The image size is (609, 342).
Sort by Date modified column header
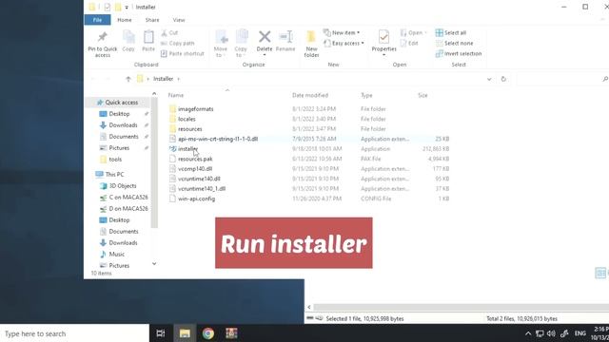(x=310, y=95)
